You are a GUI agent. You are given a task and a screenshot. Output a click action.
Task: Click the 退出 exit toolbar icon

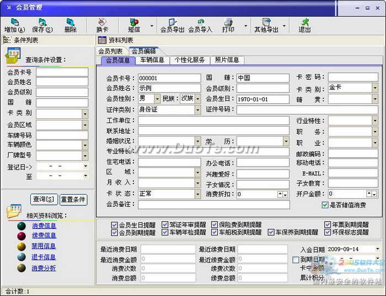tap(305, 25)
